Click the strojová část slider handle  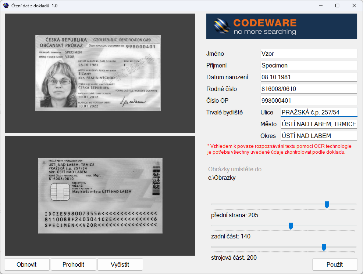tap(324, 247)
